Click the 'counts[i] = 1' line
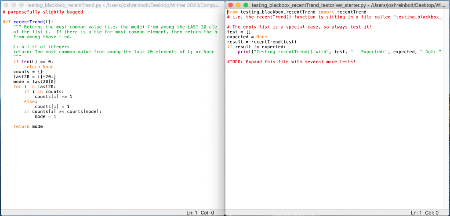Screen dimensions: 450x216 [52, 106]
